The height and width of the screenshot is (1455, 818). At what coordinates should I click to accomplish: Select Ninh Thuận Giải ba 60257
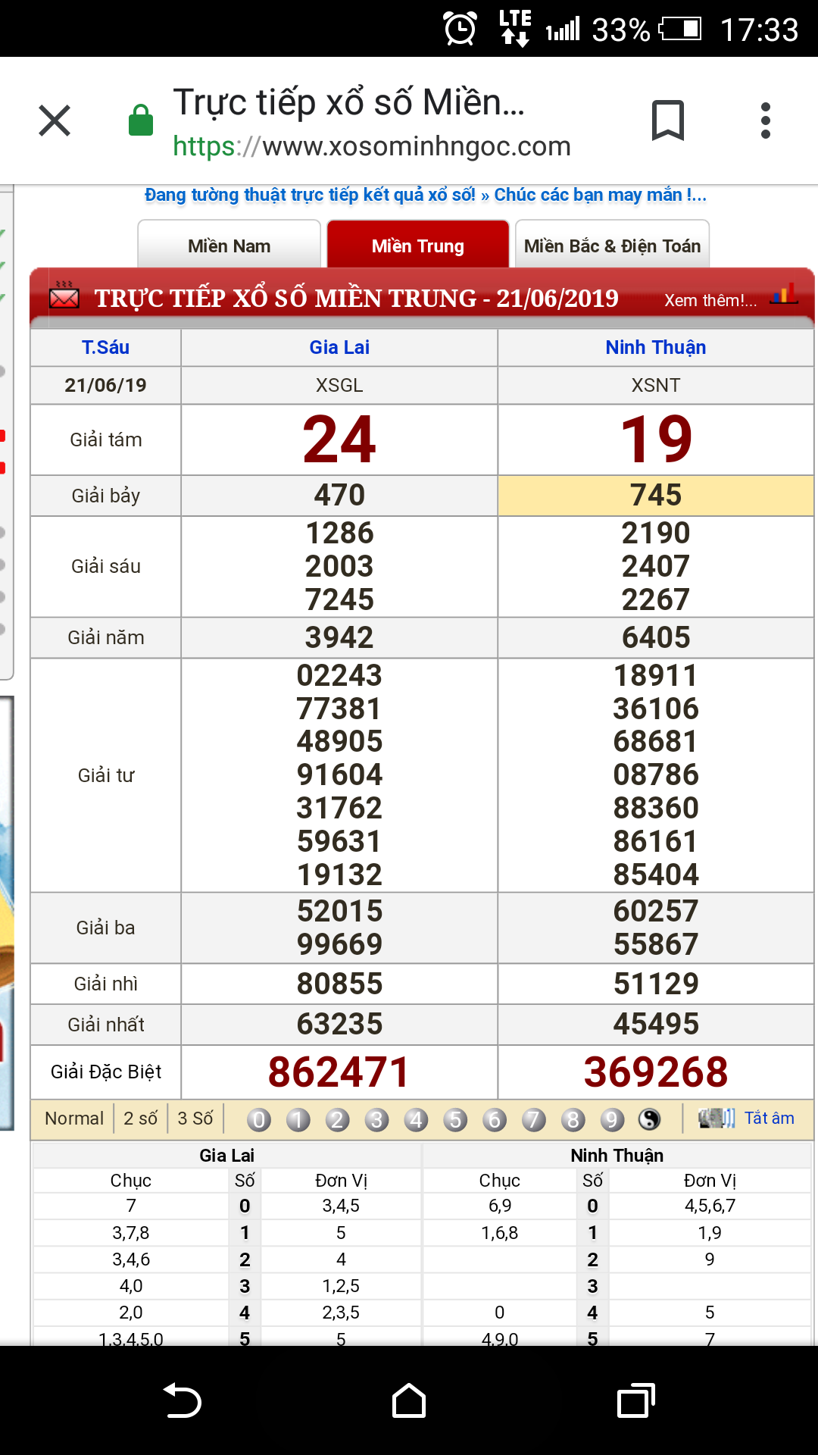(656, 911)
